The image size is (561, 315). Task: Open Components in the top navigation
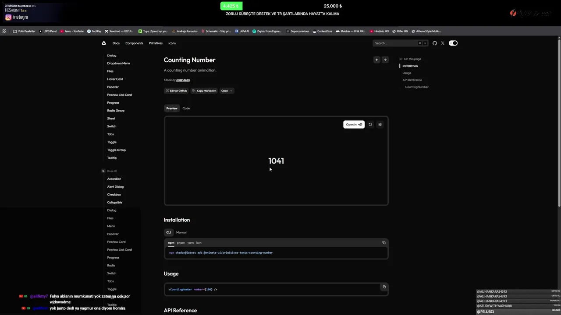[134, 43]
